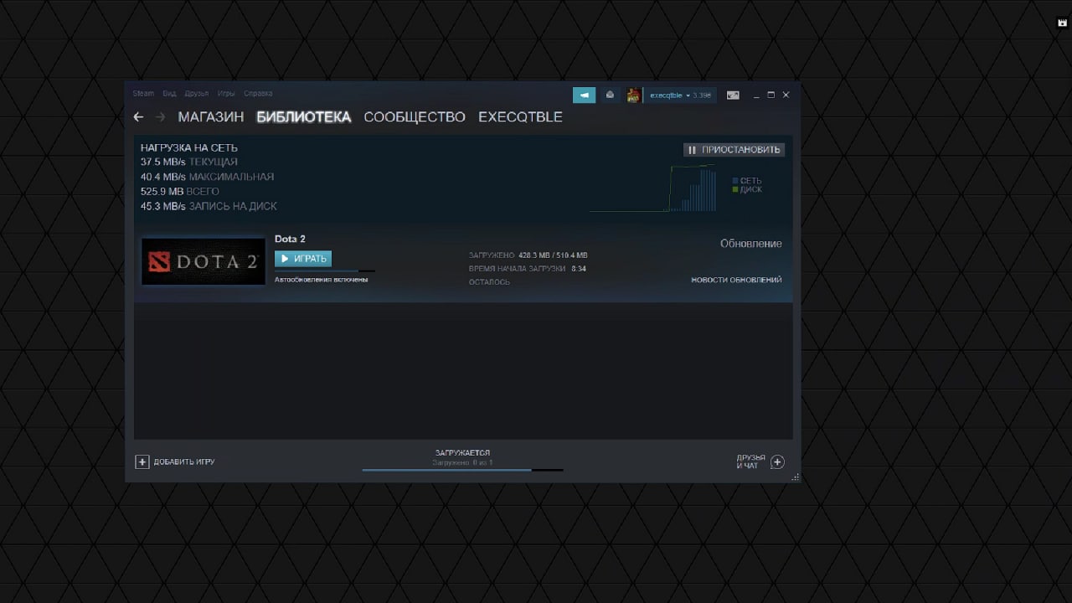Select the БИБЛИОТЕКА tab

click(x=304, y=117)
